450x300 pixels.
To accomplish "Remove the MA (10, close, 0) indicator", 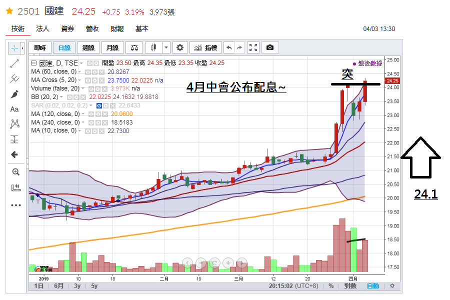I will (x=101, y=131).
